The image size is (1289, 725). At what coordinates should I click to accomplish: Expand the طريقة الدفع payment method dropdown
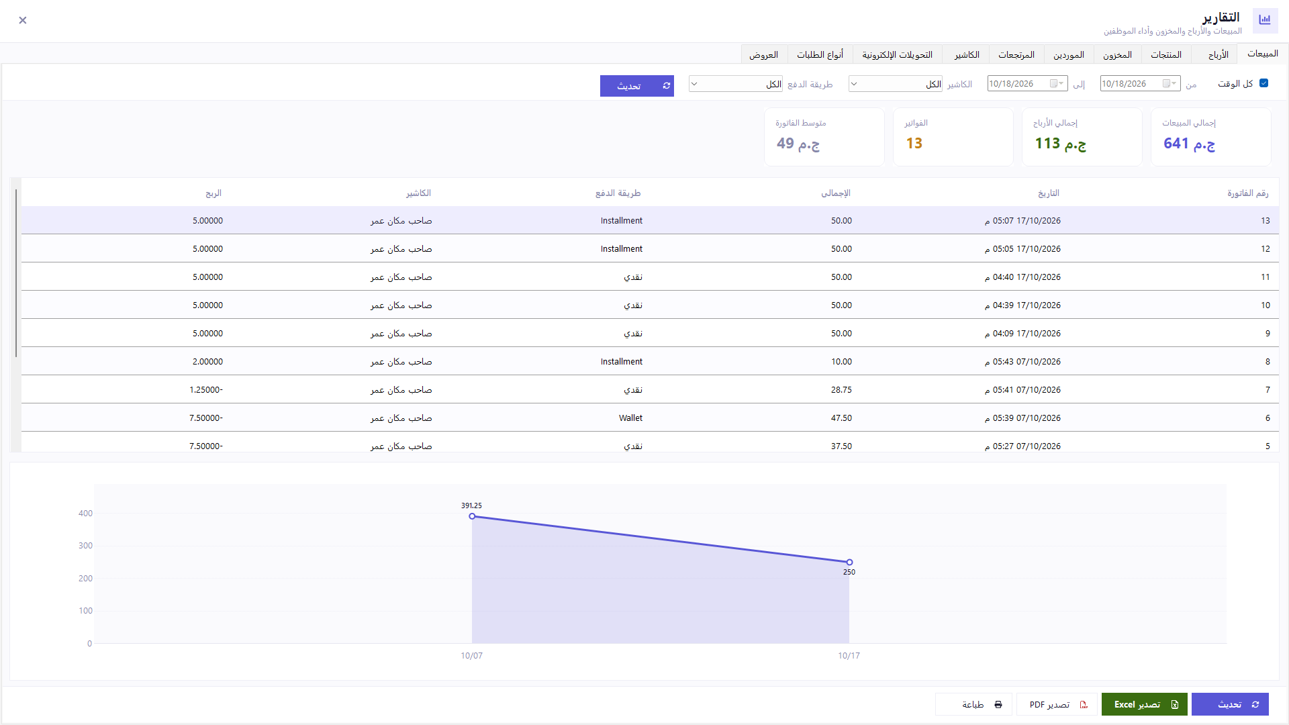click(x=736, y=84)
